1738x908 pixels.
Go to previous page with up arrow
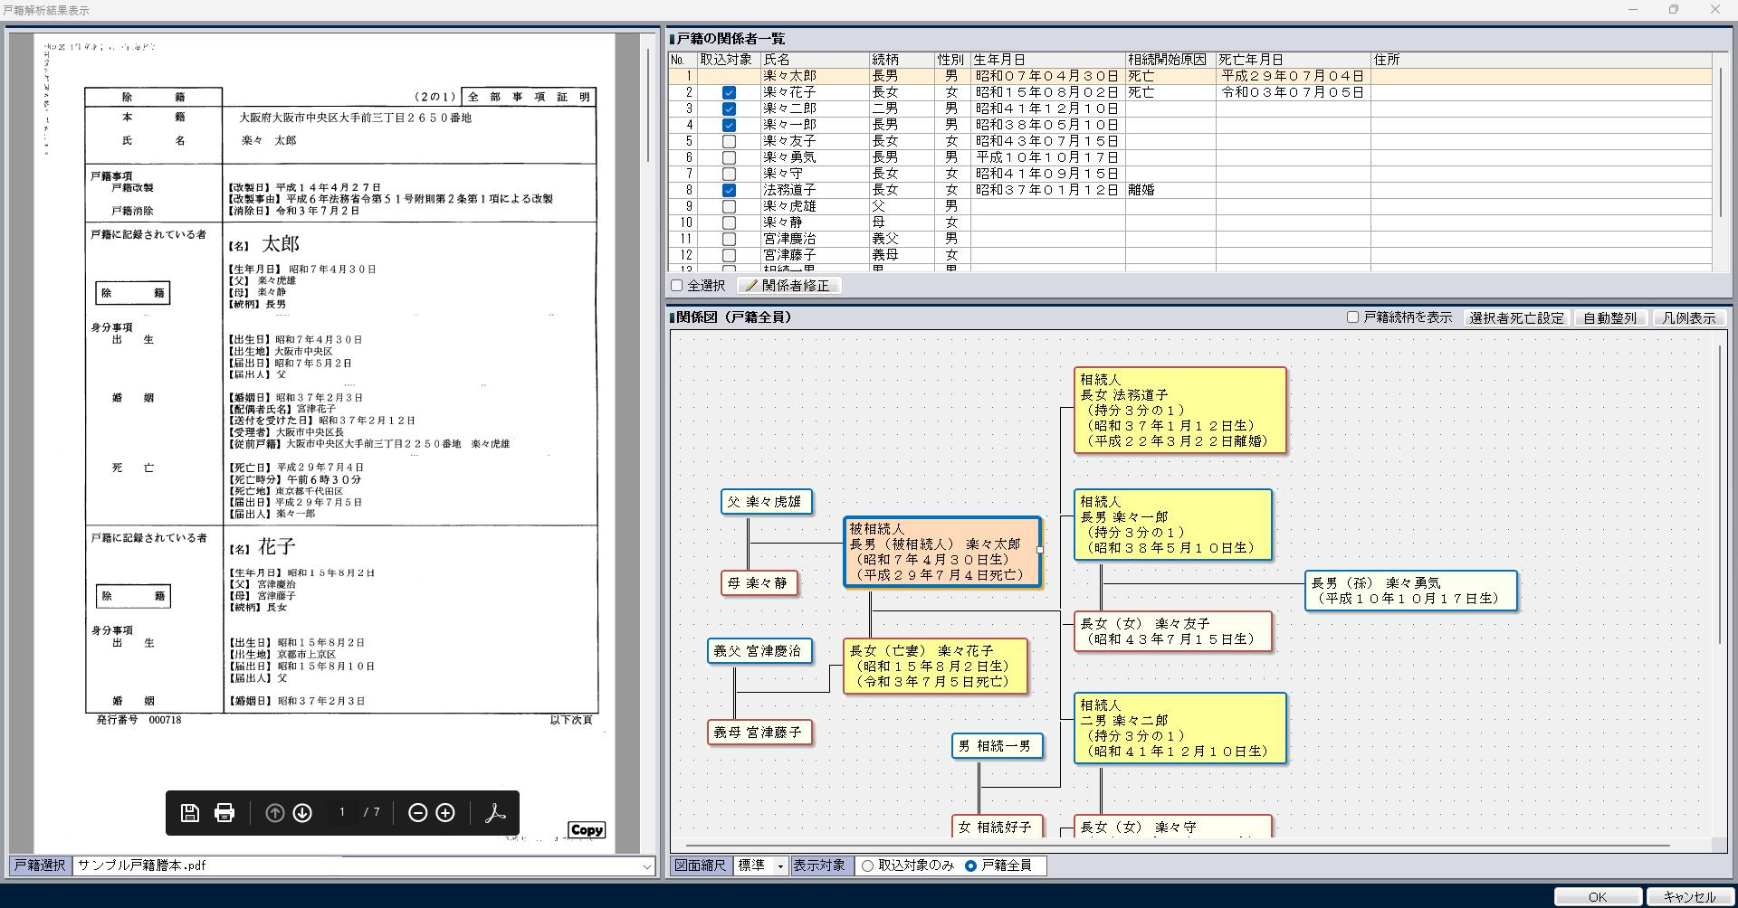[275, 812]
